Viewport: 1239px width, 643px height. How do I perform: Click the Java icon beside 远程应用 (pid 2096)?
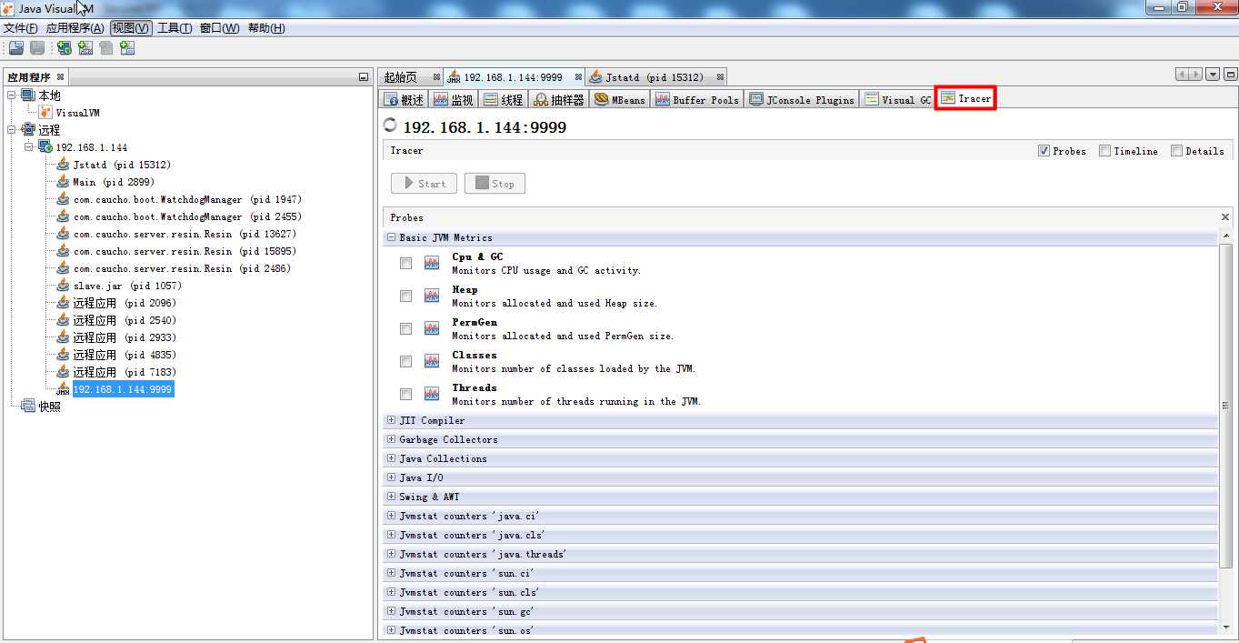63,303
